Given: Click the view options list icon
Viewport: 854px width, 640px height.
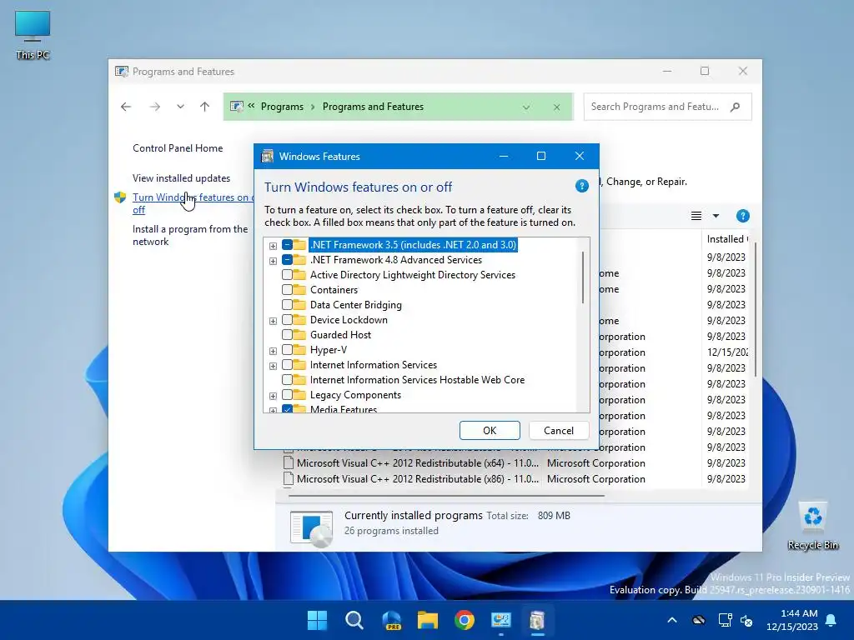Looking at the screenshot, I should click(x=696, y=216).
